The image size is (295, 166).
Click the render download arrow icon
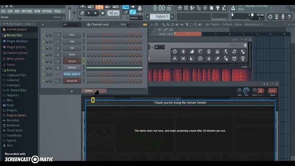(x=233, y=8)
